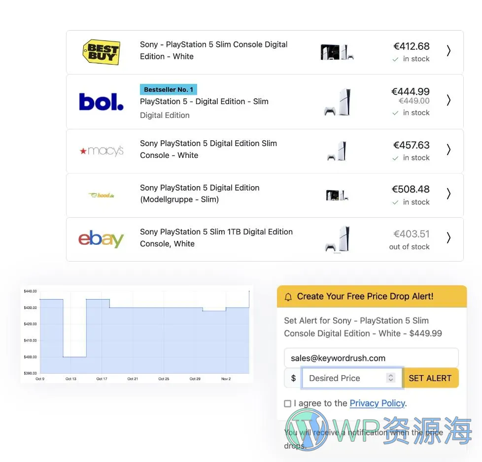Click the bell icon in alert header
This screenshot has height=462, width=482.
[x=288, y=297]
